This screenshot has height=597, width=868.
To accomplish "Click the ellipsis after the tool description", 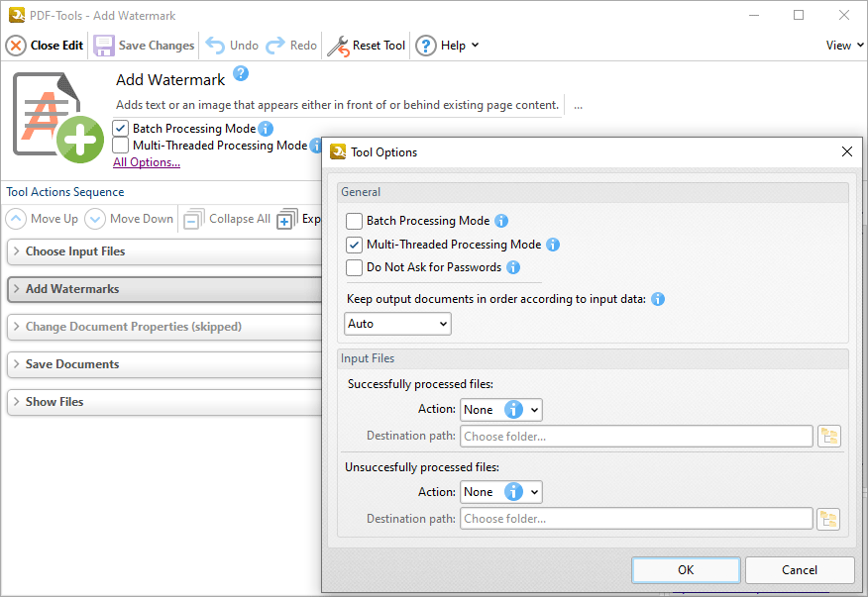I will 578,106.
